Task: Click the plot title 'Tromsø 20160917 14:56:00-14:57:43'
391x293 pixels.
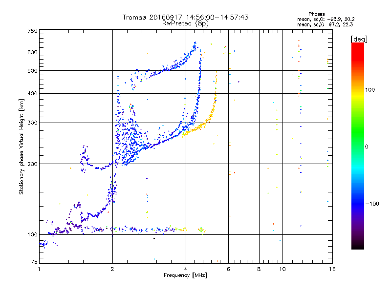Action: [185, 17]
